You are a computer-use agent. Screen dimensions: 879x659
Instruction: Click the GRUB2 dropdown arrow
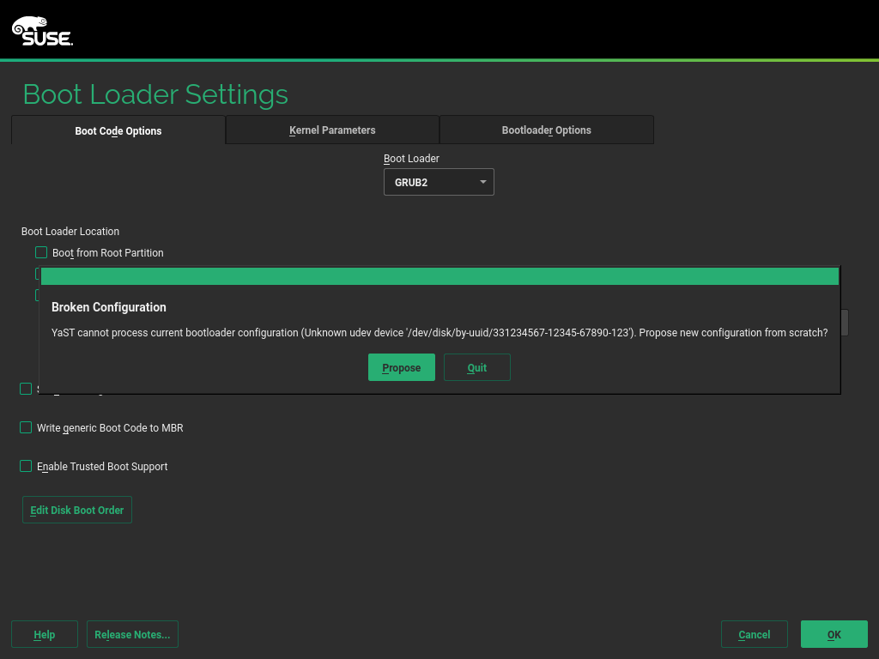coord(482,182)
